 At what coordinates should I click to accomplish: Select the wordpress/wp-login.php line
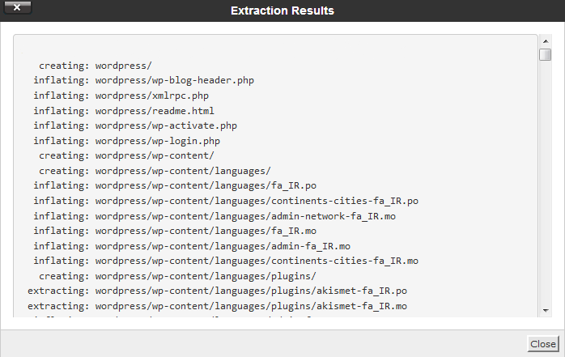[127, 141]
